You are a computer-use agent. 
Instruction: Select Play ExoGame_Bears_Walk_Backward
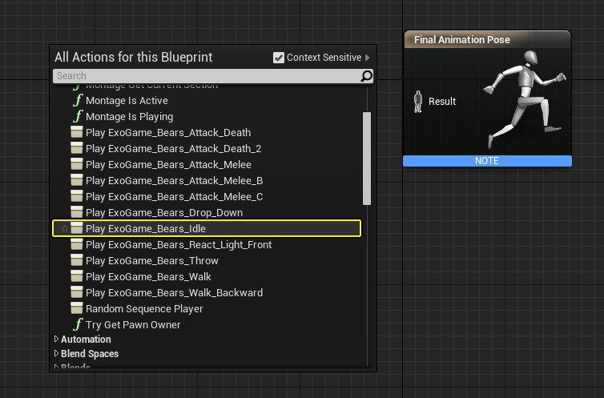tap(174, 293)
